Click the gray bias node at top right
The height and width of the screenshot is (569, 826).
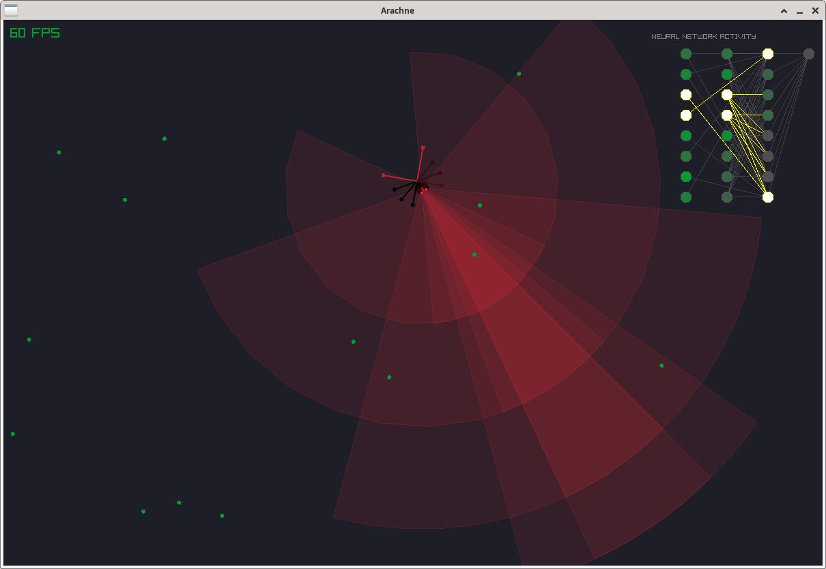click(809, 53)
